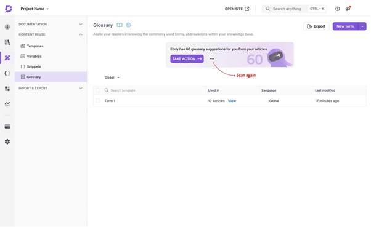Open the Settings gear in left rail
The height and width of the screenshot is (227, 371).
[x=7, y=141]
